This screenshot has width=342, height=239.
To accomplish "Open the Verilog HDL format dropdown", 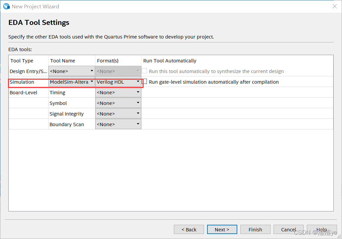I will coord(118,82).
